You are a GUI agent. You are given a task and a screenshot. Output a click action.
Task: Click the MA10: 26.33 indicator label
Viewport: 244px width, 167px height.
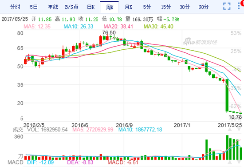[79, 27]
